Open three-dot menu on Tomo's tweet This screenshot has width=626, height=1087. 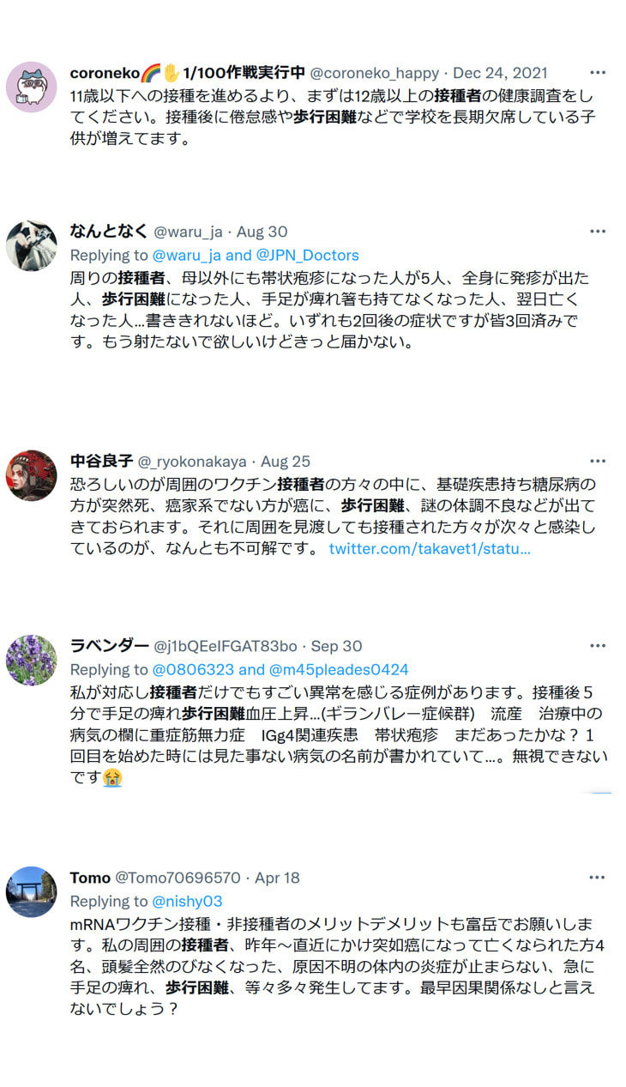pos(598,878)
